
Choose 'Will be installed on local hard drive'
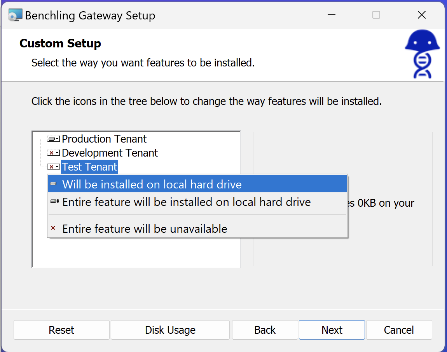[152, 184]
